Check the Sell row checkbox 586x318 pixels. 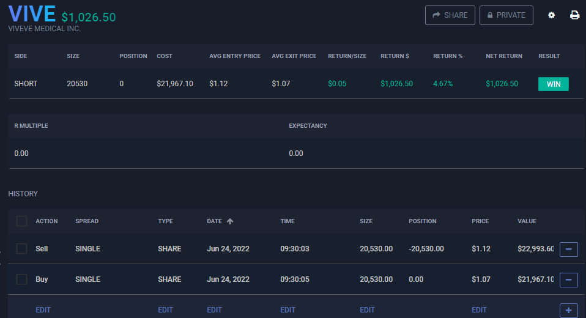click(x=22, y=249)
